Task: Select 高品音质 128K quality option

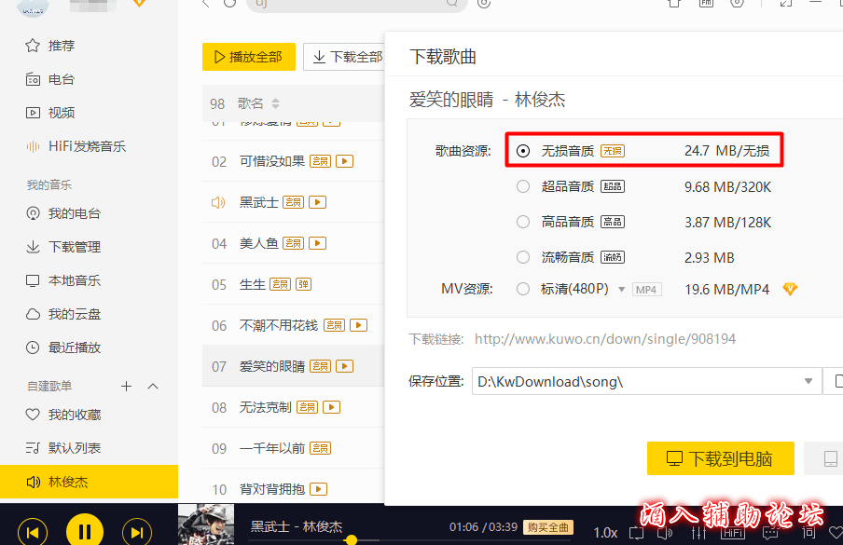Action: [523, 222]
